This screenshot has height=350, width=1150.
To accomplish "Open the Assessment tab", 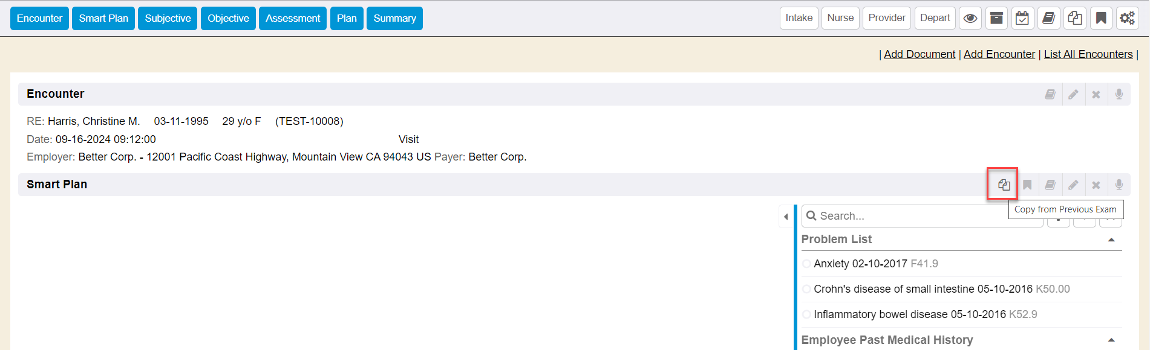I will coord(293,18).
